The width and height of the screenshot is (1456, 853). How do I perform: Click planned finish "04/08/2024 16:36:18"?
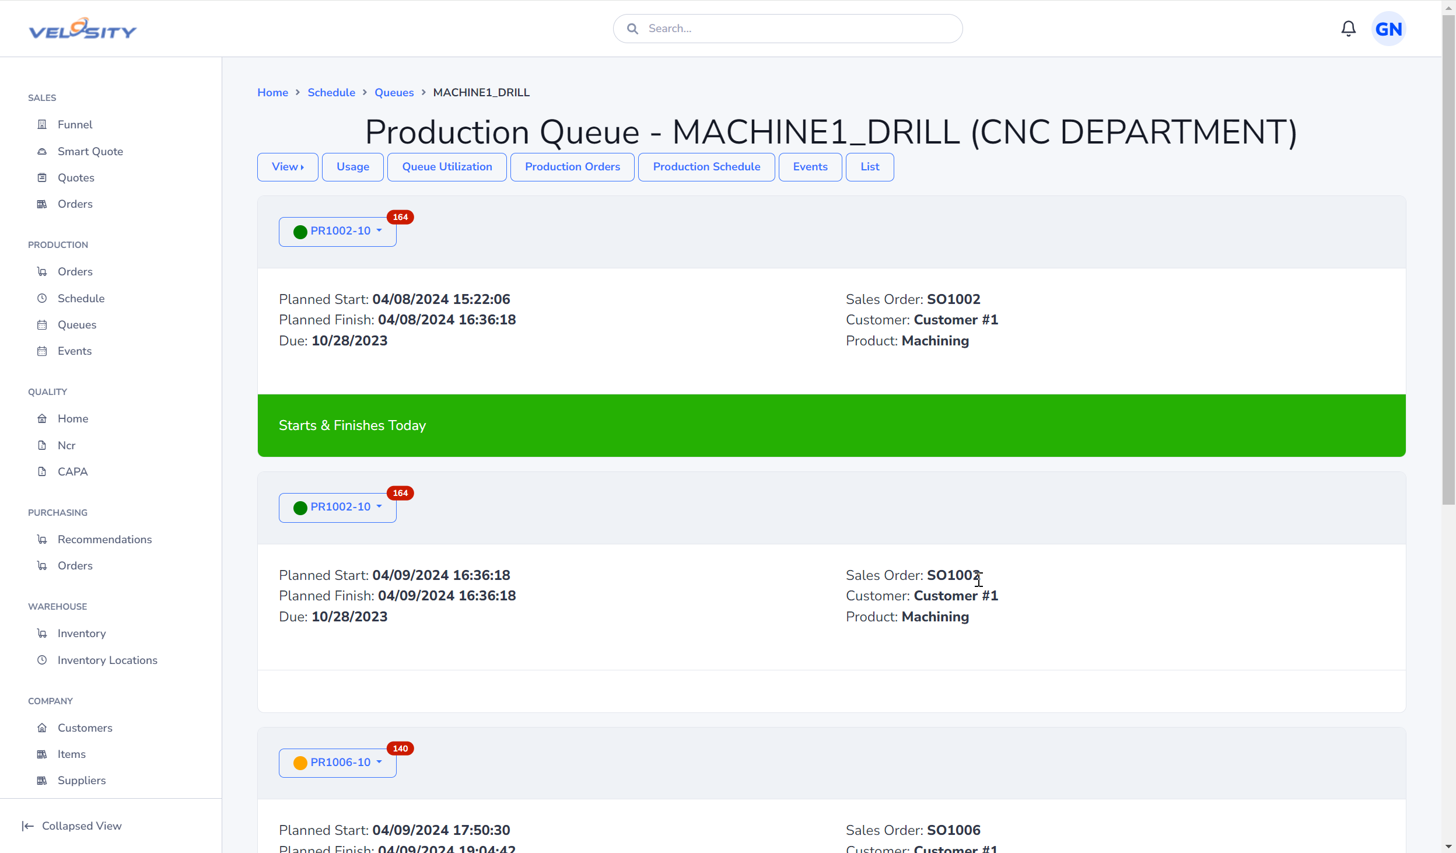pos(447,320)
